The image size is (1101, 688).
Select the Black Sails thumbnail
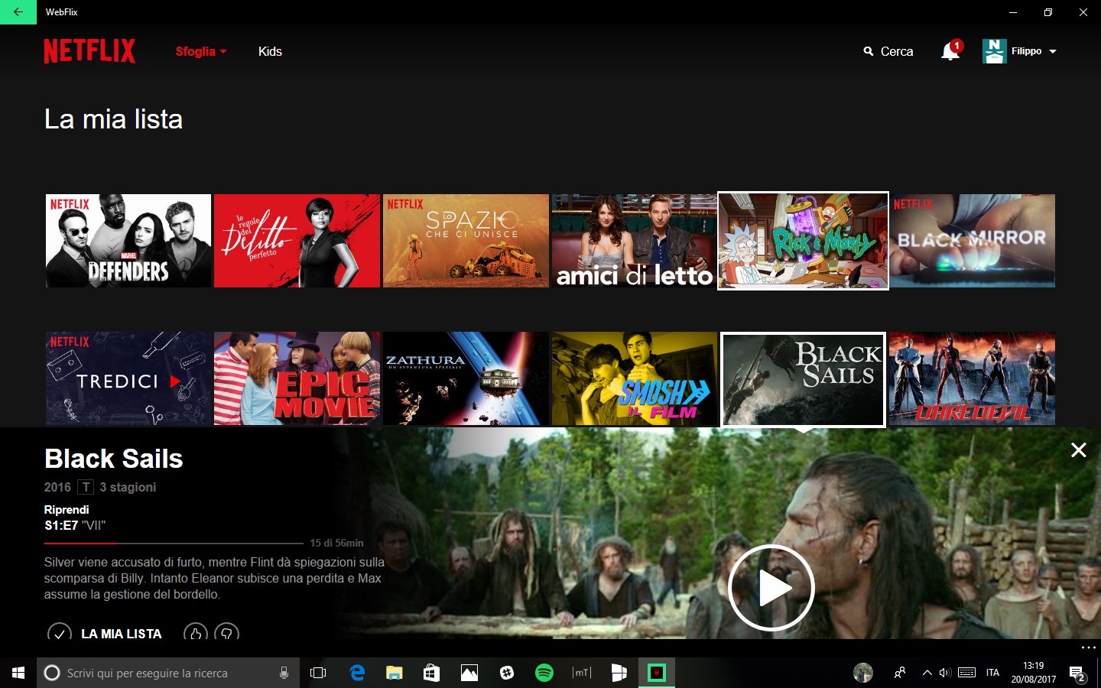803,379
